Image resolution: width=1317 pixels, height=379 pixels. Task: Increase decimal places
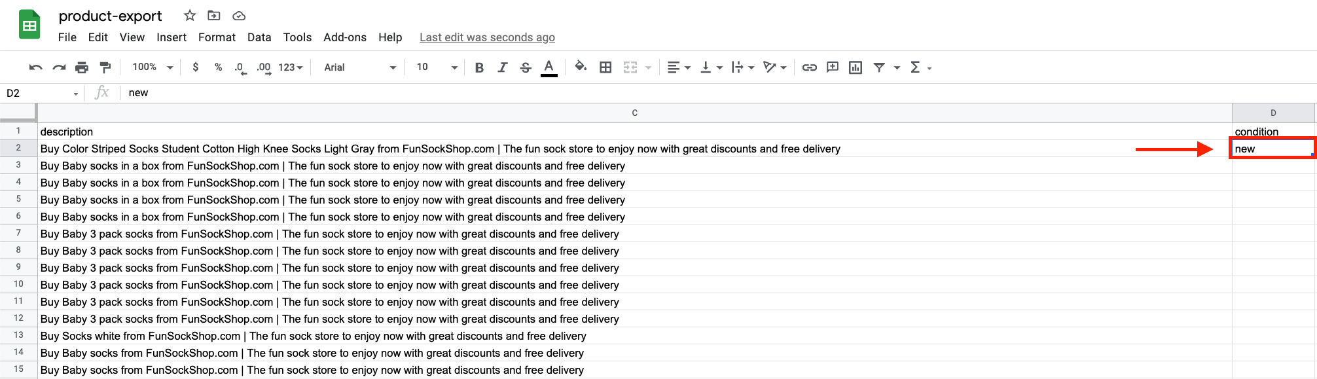(x=264, y=67)
